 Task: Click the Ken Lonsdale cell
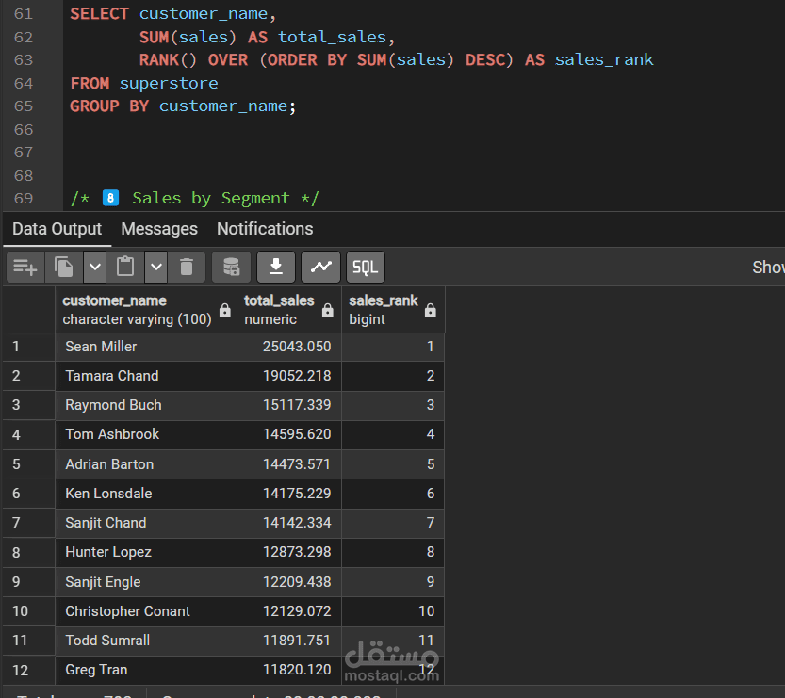tap(146, 494)
